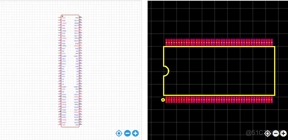Recenter the PCB footprint preview
This screenshot has height=140, width=288.
coord(268,133)
